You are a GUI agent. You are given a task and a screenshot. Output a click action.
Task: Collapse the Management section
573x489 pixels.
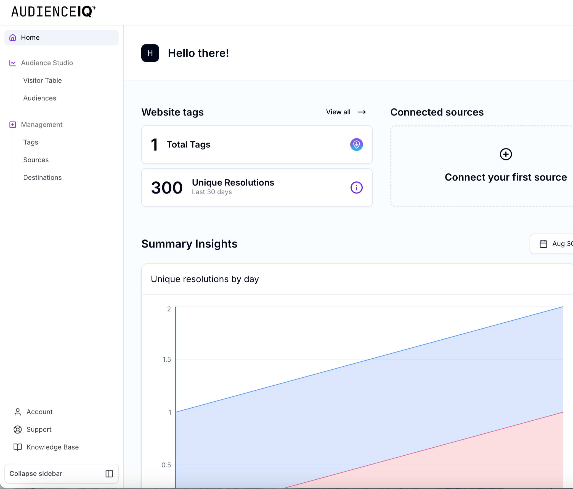(x=42, y=125)
